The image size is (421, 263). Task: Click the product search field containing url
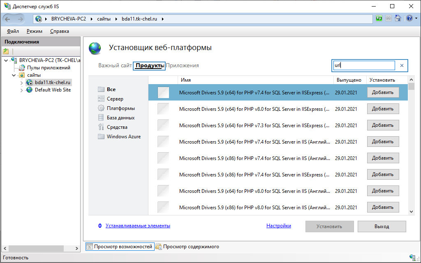coord(364,65)
